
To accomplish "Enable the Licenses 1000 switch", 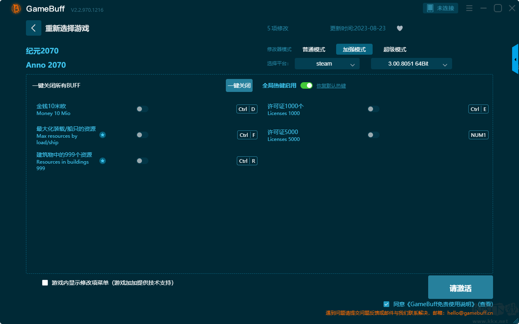I will [x=373, y=109].
